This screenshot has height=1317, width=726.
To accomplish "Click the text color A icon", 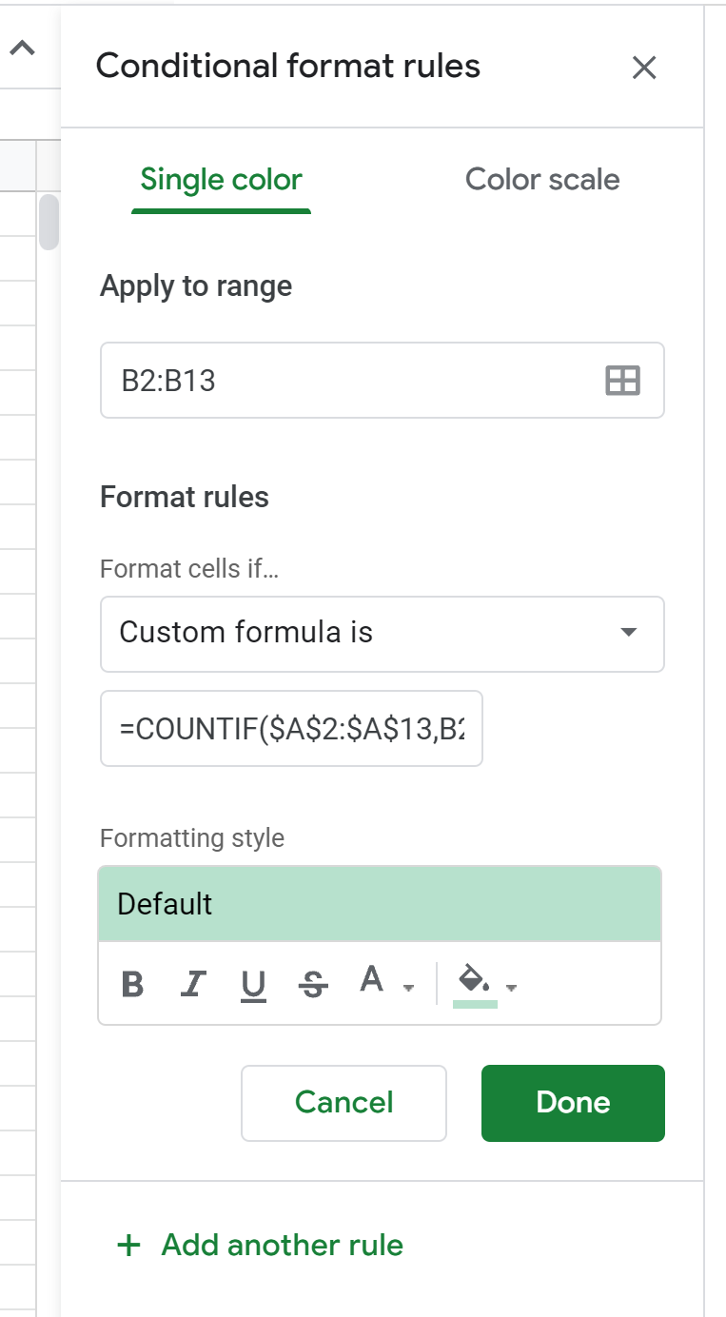I will click(372, 980).
